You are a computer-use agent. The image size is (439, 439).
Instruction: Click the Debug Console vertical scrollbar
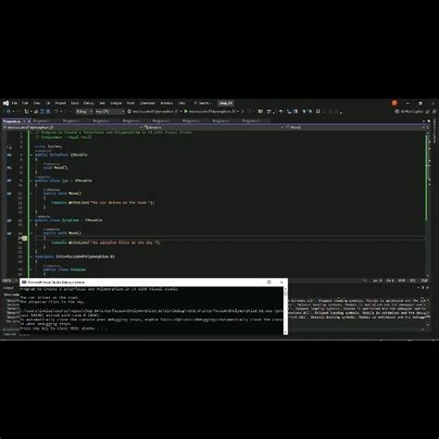(285, 310)
